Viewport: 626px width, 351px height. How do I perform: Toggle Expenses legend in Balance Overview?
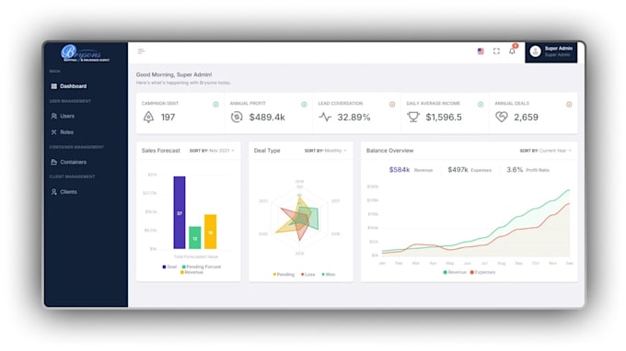[482, 272]
